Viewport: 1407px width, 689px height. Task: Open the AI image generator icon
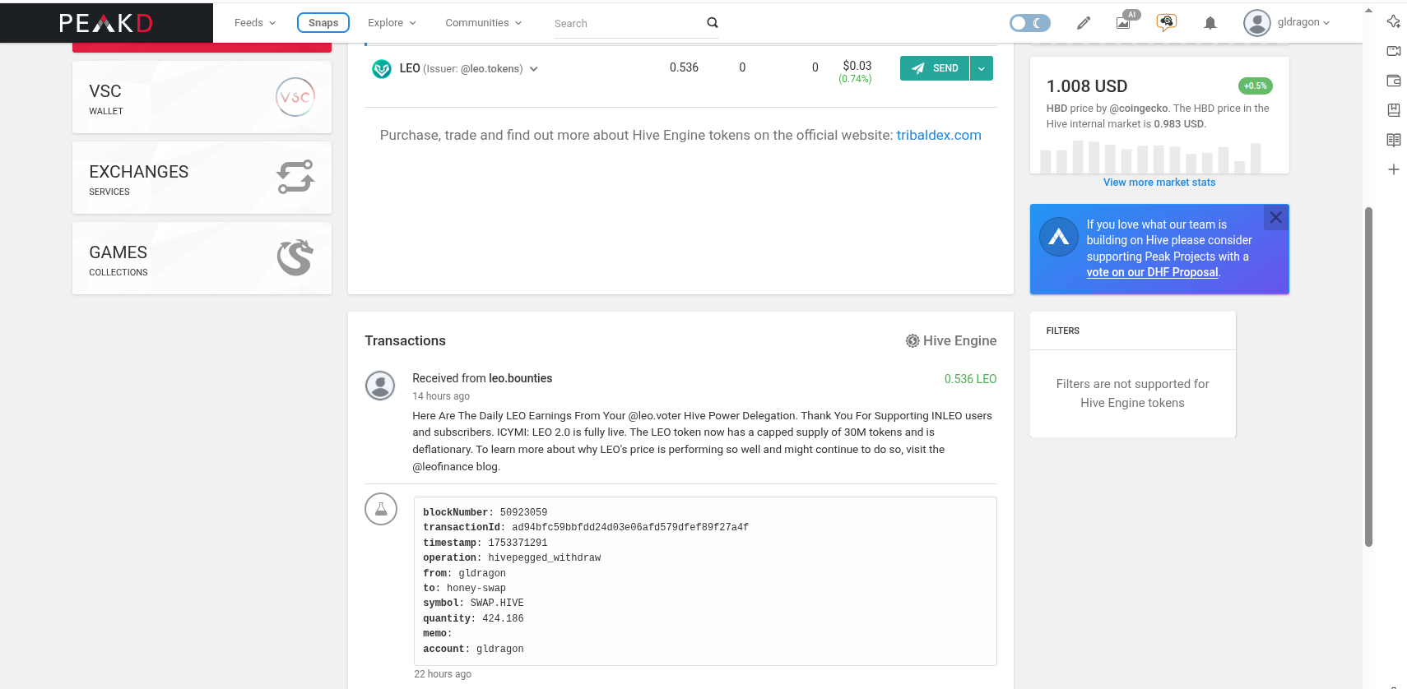click(x=1125, y=21)
